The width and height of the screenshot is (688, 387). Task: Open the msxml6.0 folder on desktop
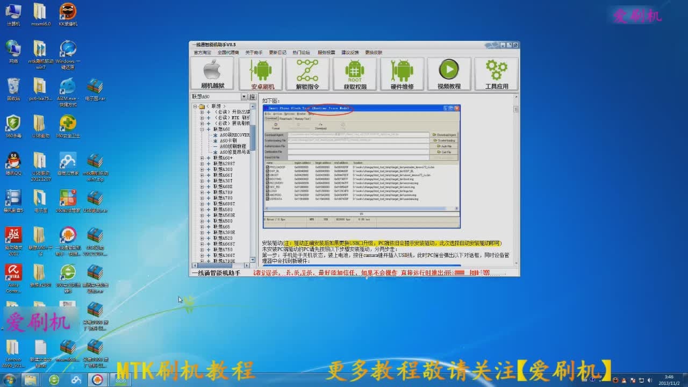click(x=40, y=15)
